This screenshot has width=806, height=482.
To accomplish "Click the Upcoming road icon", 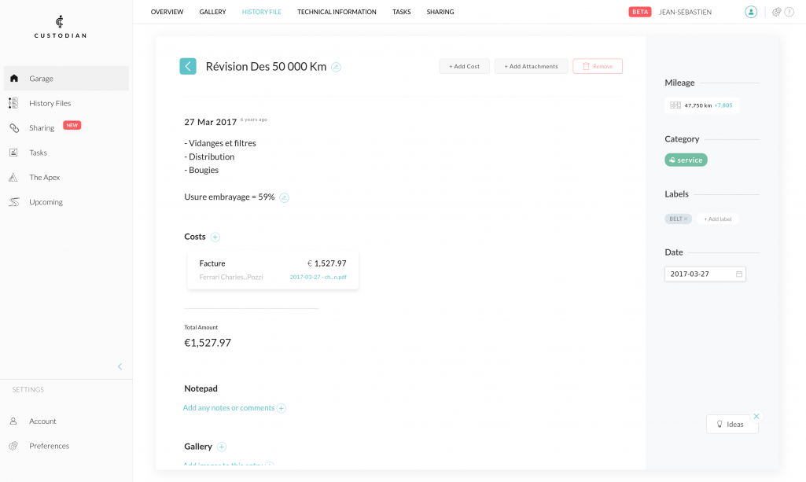I will click(x=14, y=202).
